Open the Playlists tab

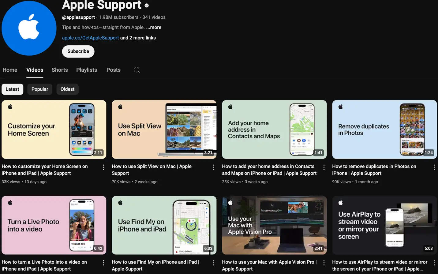(x=87, y=70)
